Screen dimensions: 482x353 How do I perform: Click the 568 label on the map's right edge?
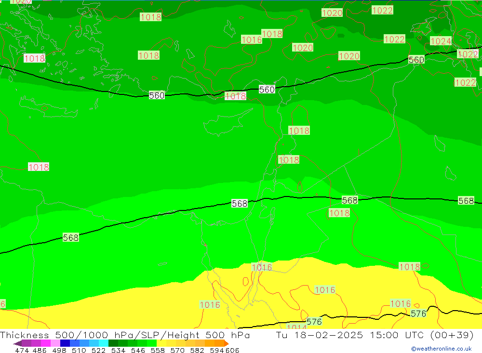point(466,201)
